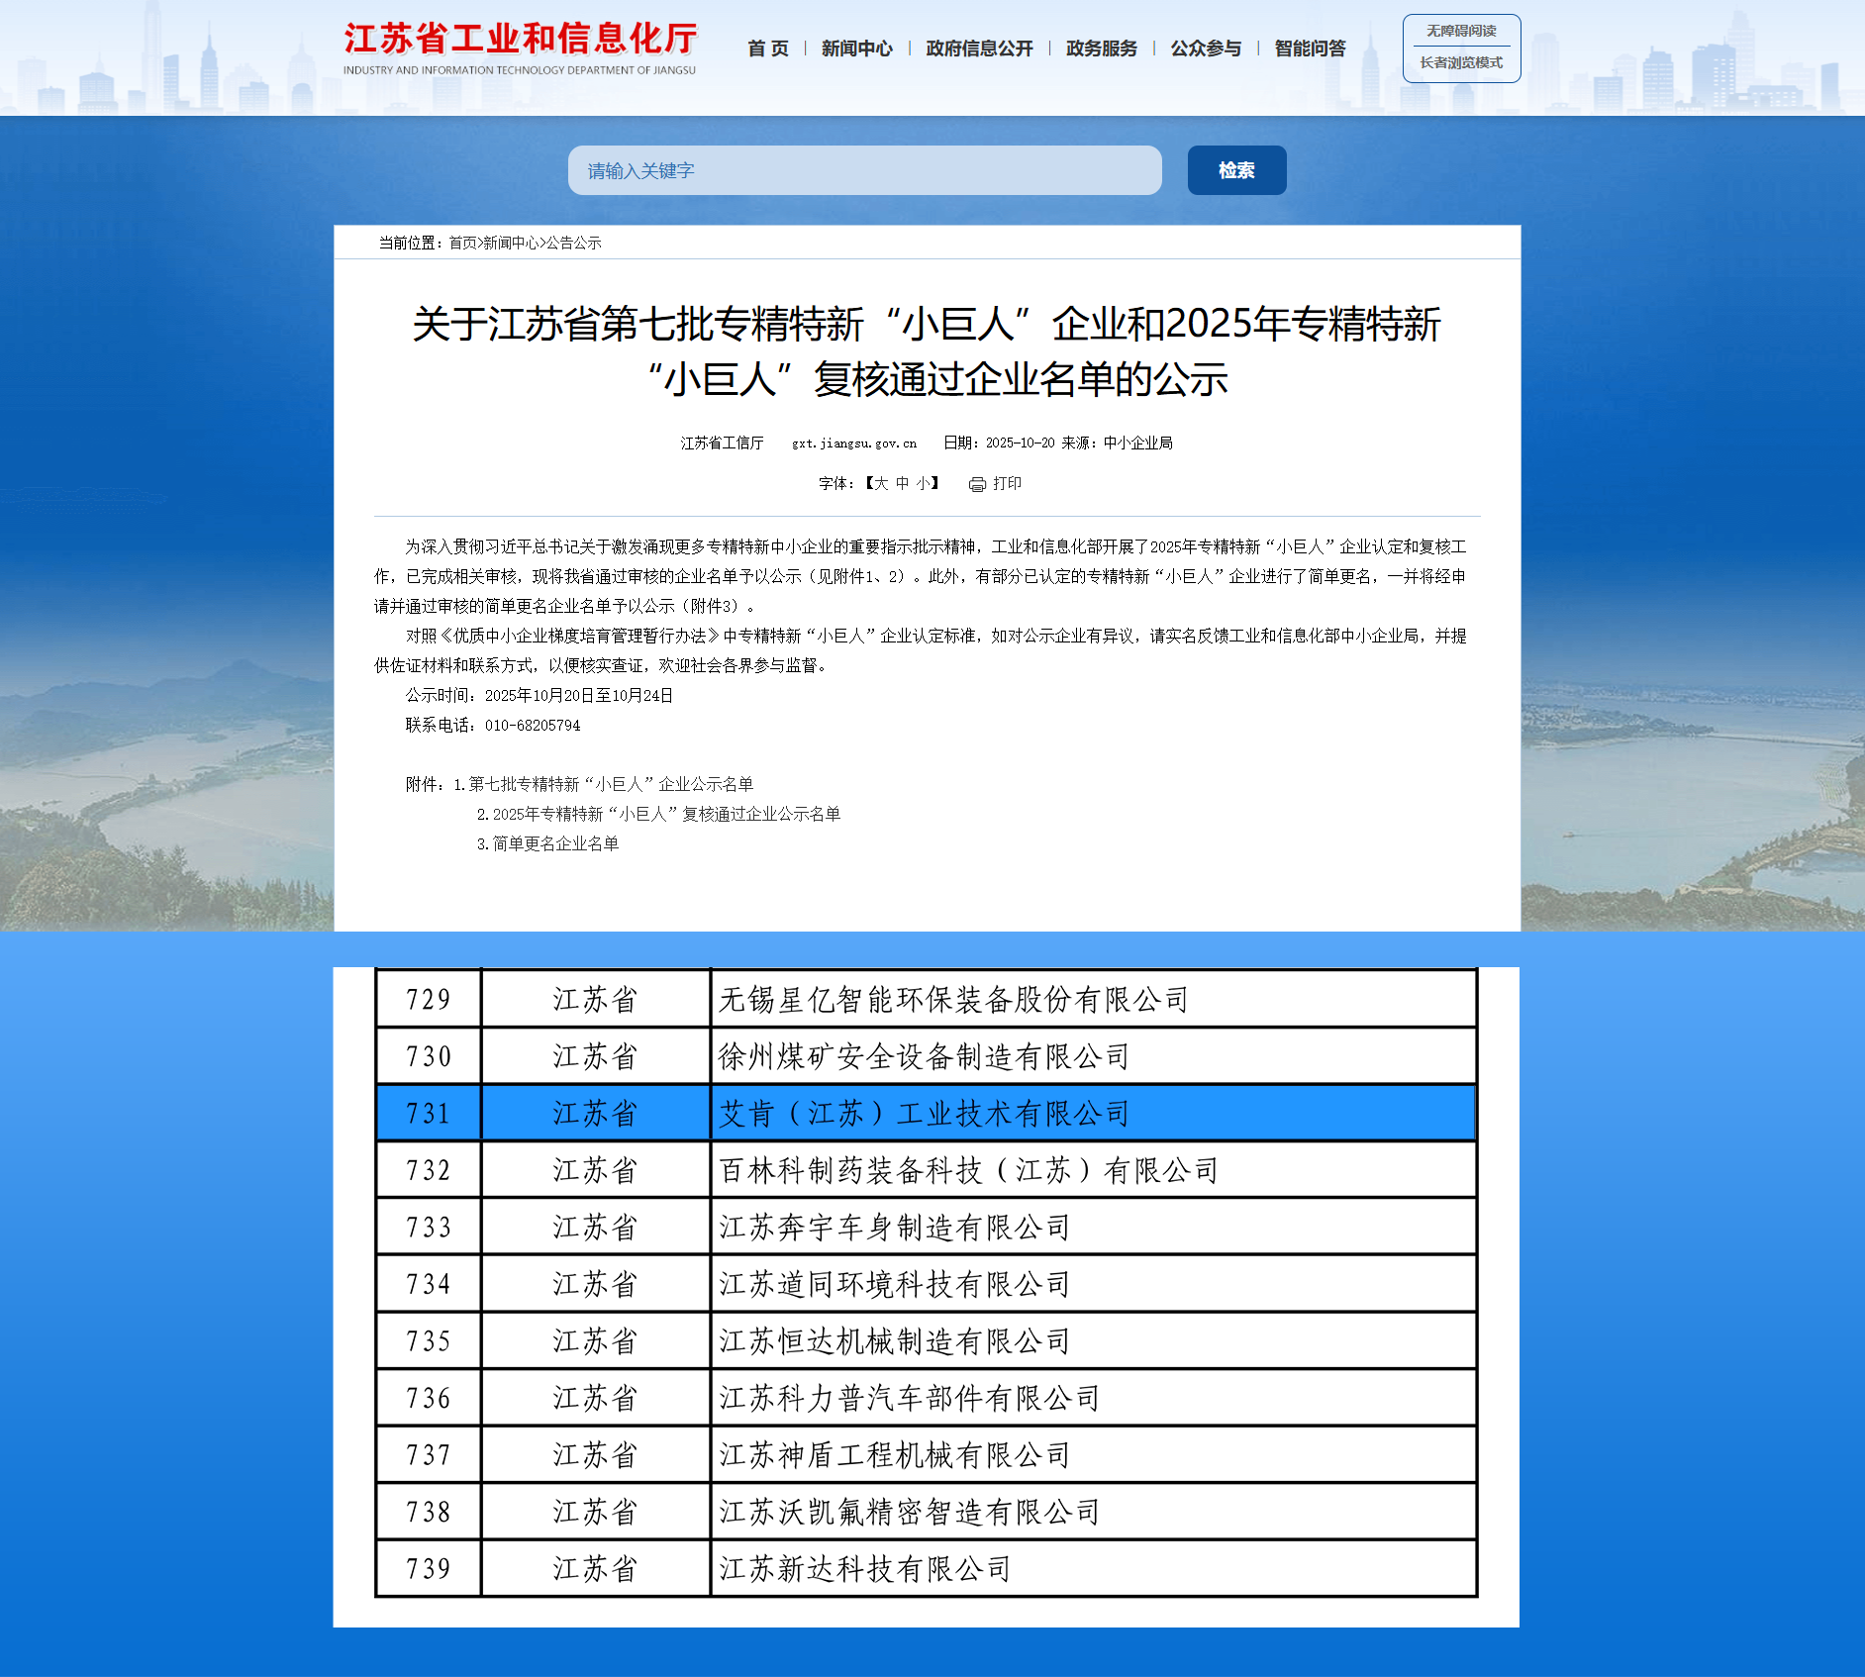Open the 首页 navigation item
Viewport: 1865px width, 1677px height.
(x=768, y=48)
